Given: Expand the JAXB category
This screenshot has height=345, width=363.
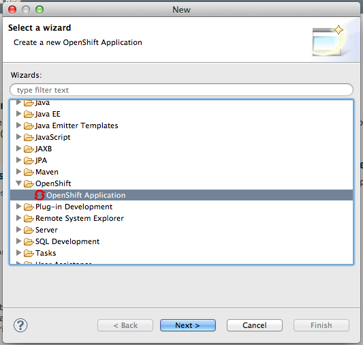Looking at the screenshot, I should pos(18,148).
